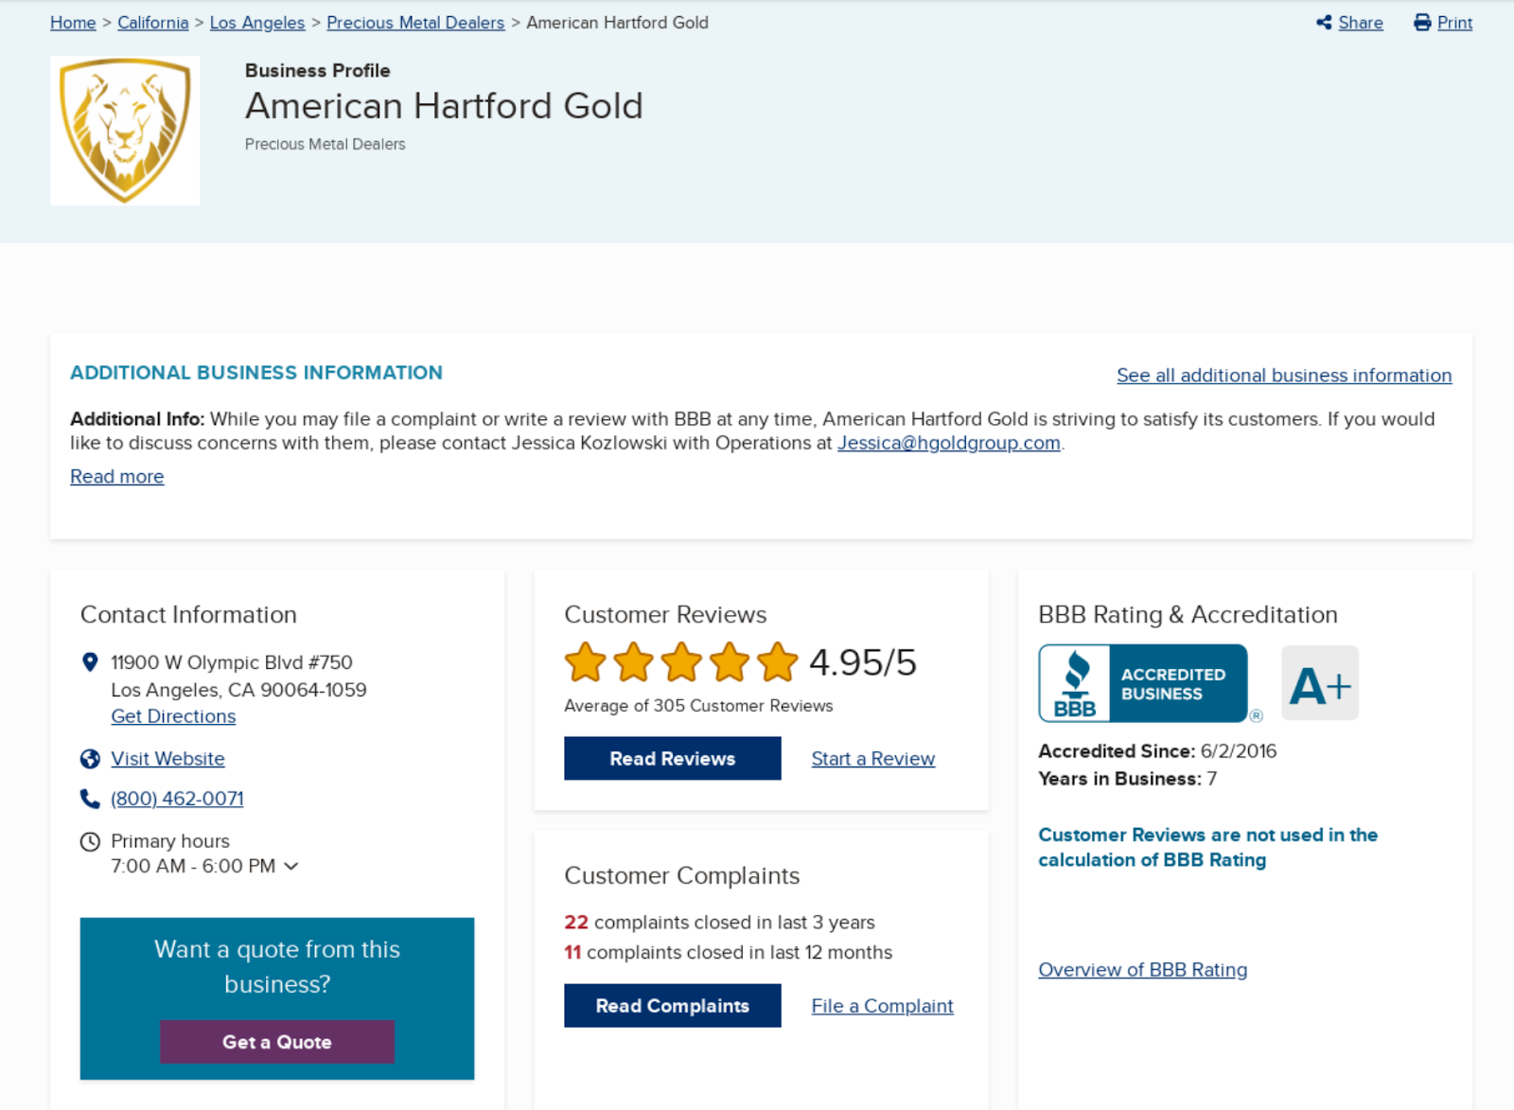Click the five-star rating display

[x=681, y=662]
